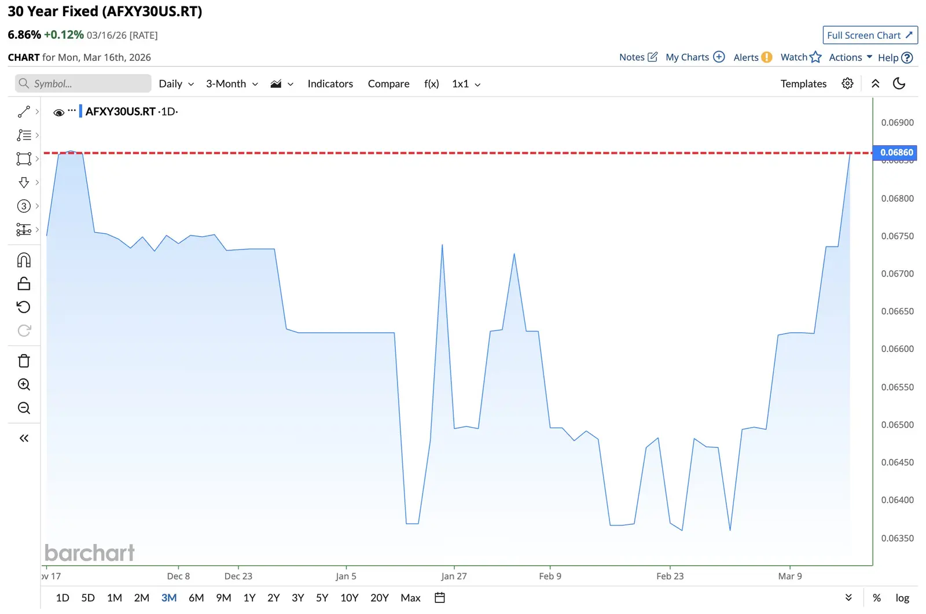Viewport: 926px width, 614px height.
Task: Toggle AFXY30US.RT series visibility eye icon
Action: [58, 112]
